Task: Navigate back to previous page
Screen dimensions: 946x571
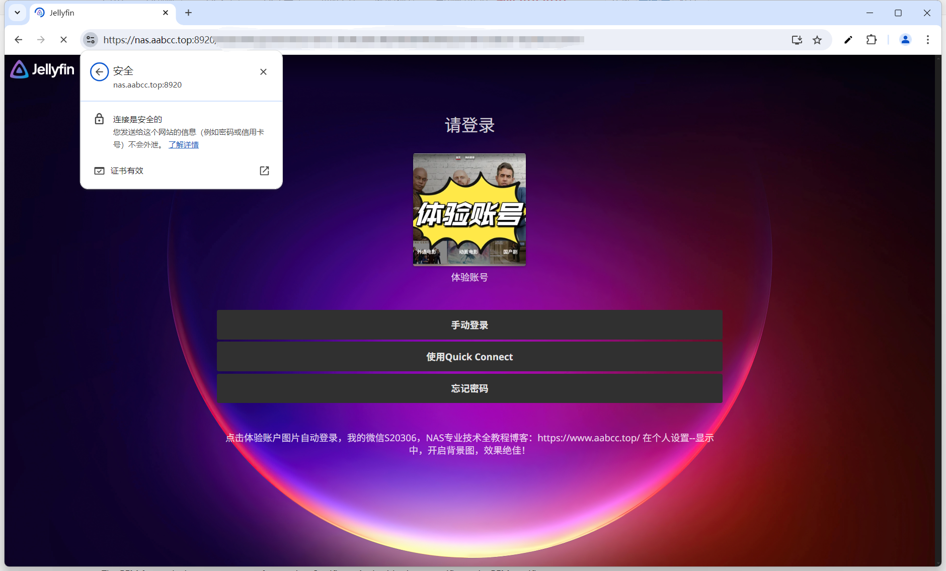Action: [x=19, y=40]
